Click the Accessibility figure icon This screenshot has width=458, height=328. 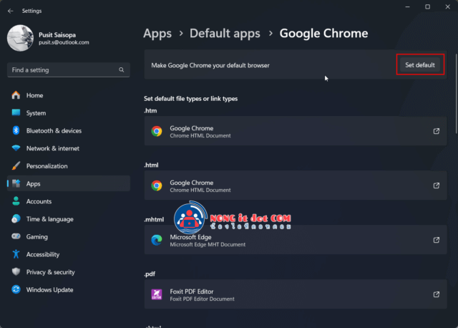16,254
